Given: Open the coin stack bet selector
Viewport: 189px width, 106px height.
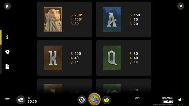Looking at the screenshot, I should click(21, 100).
